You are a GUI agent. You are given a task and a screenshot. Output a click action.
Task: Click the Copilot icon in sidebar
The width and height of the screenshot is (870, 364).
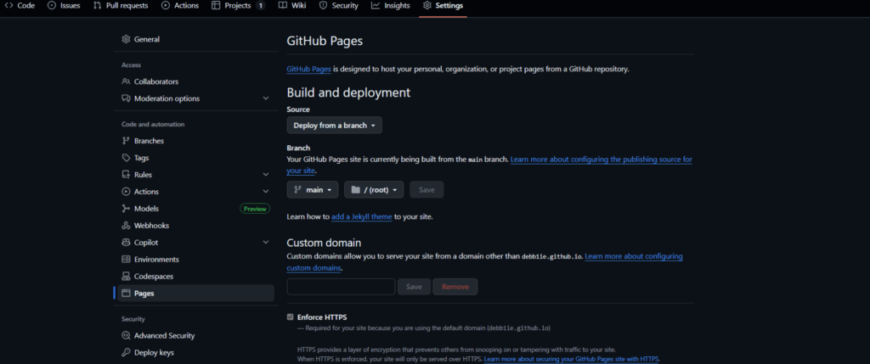(x=126, y=243)
